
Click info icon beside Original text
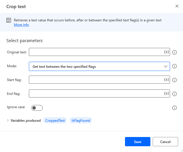click(x=174, y=52)
